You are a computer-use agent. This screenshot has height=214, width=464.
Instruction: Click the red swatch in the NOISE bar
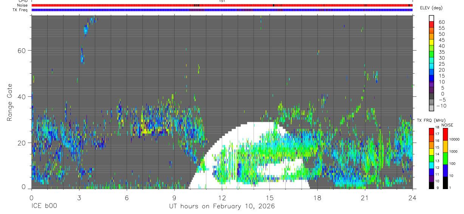[445, 134]
